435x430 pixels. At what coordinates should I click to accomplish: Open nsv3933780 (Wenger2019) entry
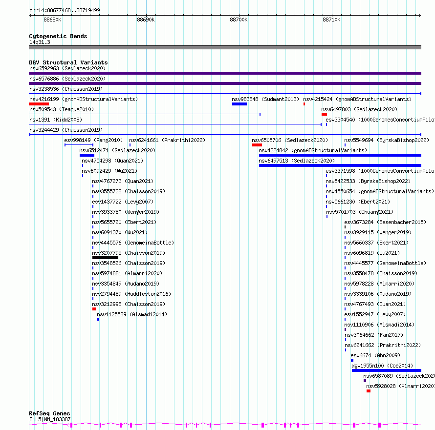point(126,212)
